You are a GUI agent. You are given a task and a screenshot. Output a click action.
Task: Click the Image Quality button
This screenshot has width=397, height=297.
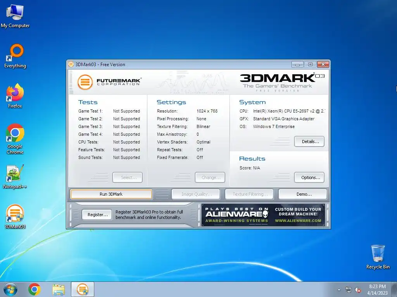click(x=196, y=194)
